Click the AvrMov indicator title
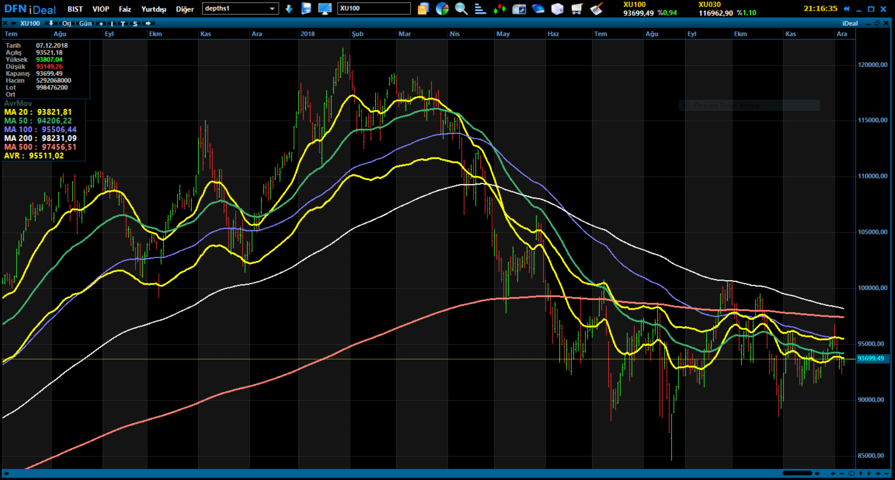895x480 pixels. (x=18, y=103)
